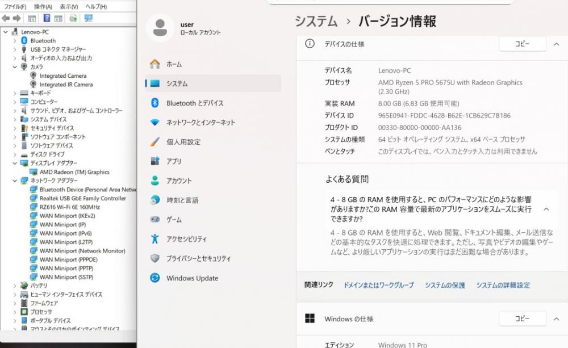Viewport: 568px width, 348px height.
Task: Select AMD Radeon (TM) Graphics adapter
Action: coord(74,172)
